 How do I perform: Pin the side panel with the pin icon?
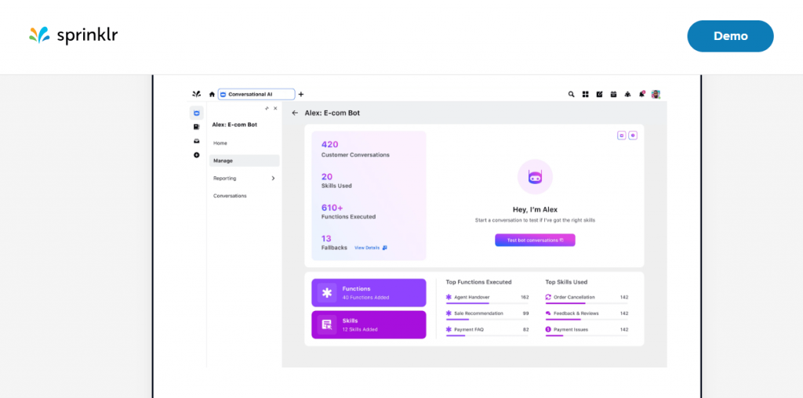pyautogui.click(x=267, y=108)
